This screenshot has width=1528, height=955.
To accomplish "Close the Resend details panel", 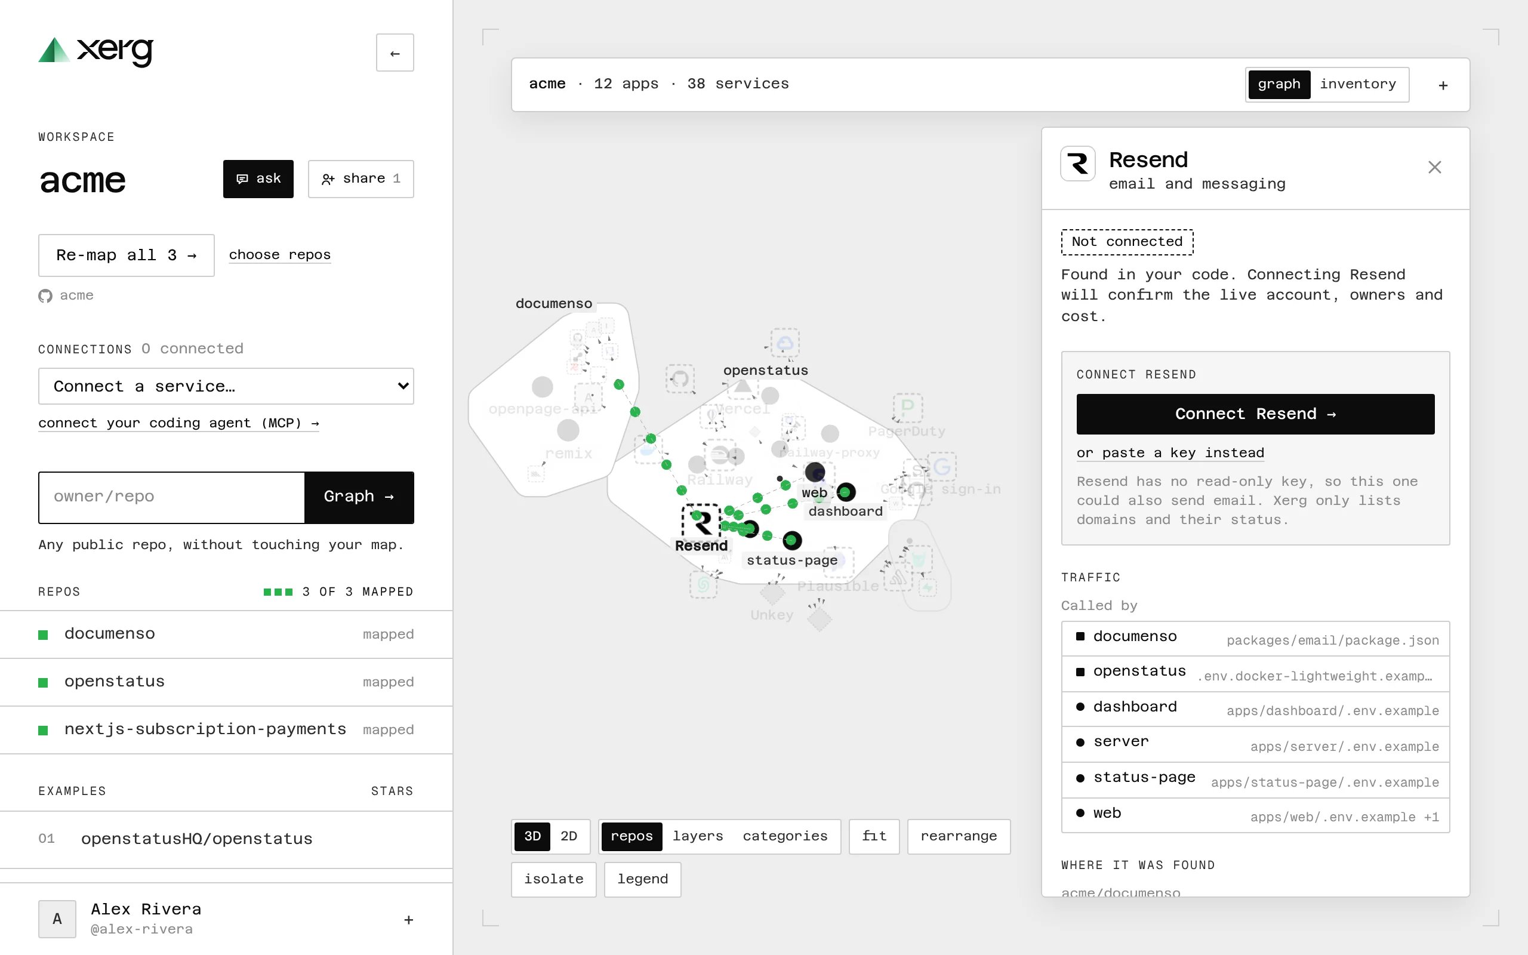I will [x=1434, y=167].
